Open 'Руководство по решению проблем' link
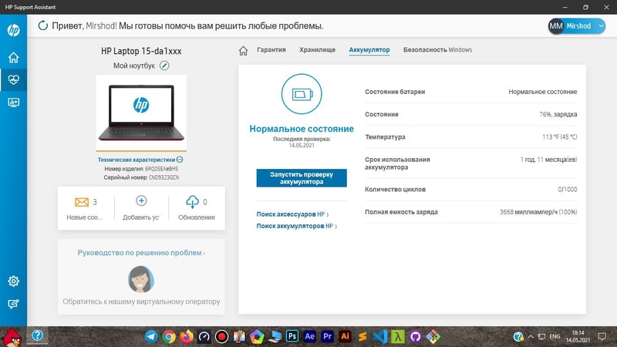The image size is (617, 347). coord(141,253)
